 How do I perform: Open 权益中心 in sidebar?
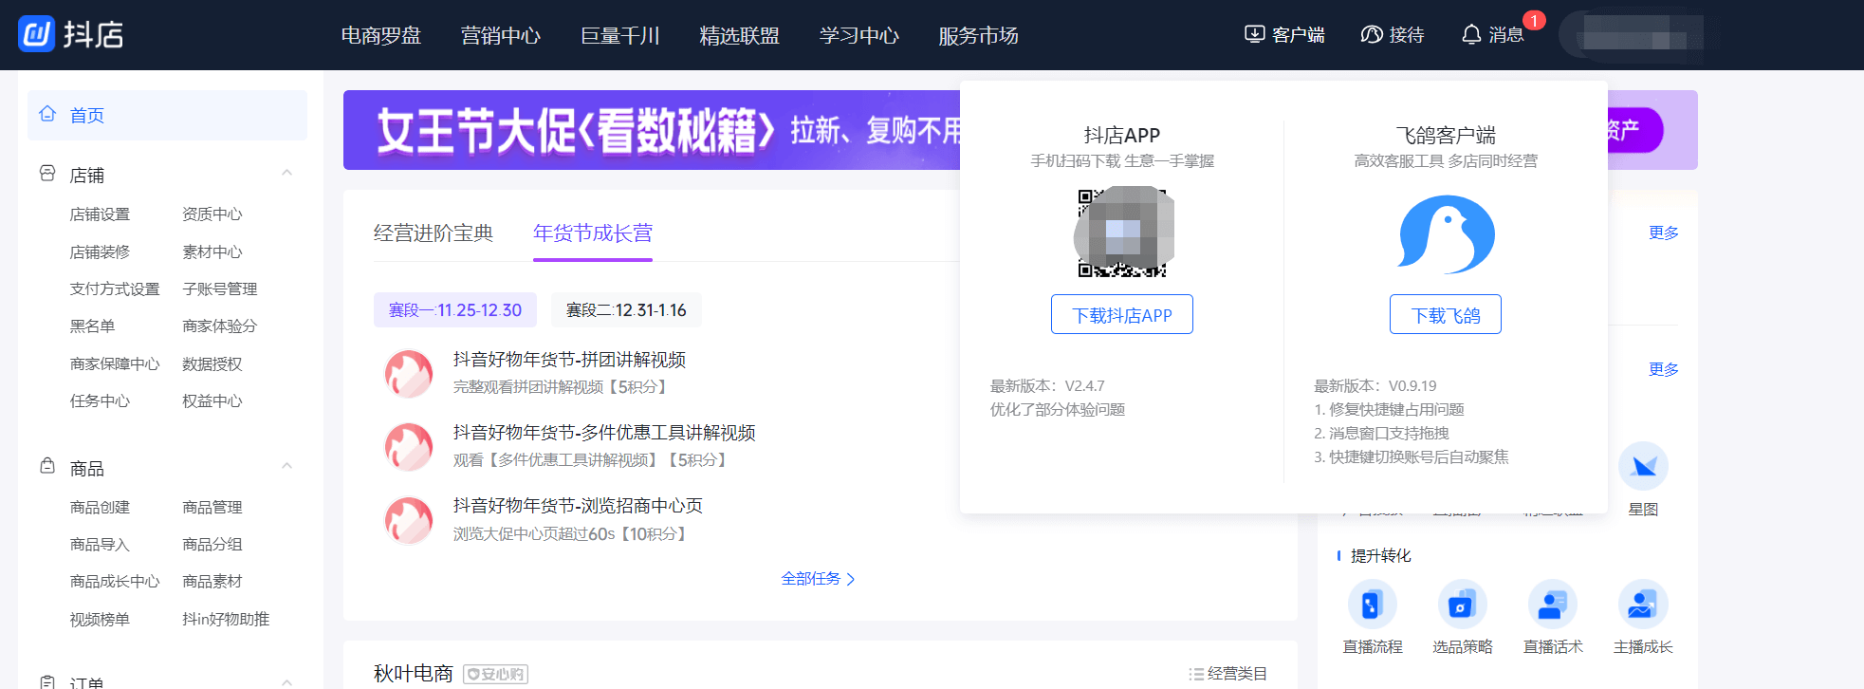click(x=212, y=400)
